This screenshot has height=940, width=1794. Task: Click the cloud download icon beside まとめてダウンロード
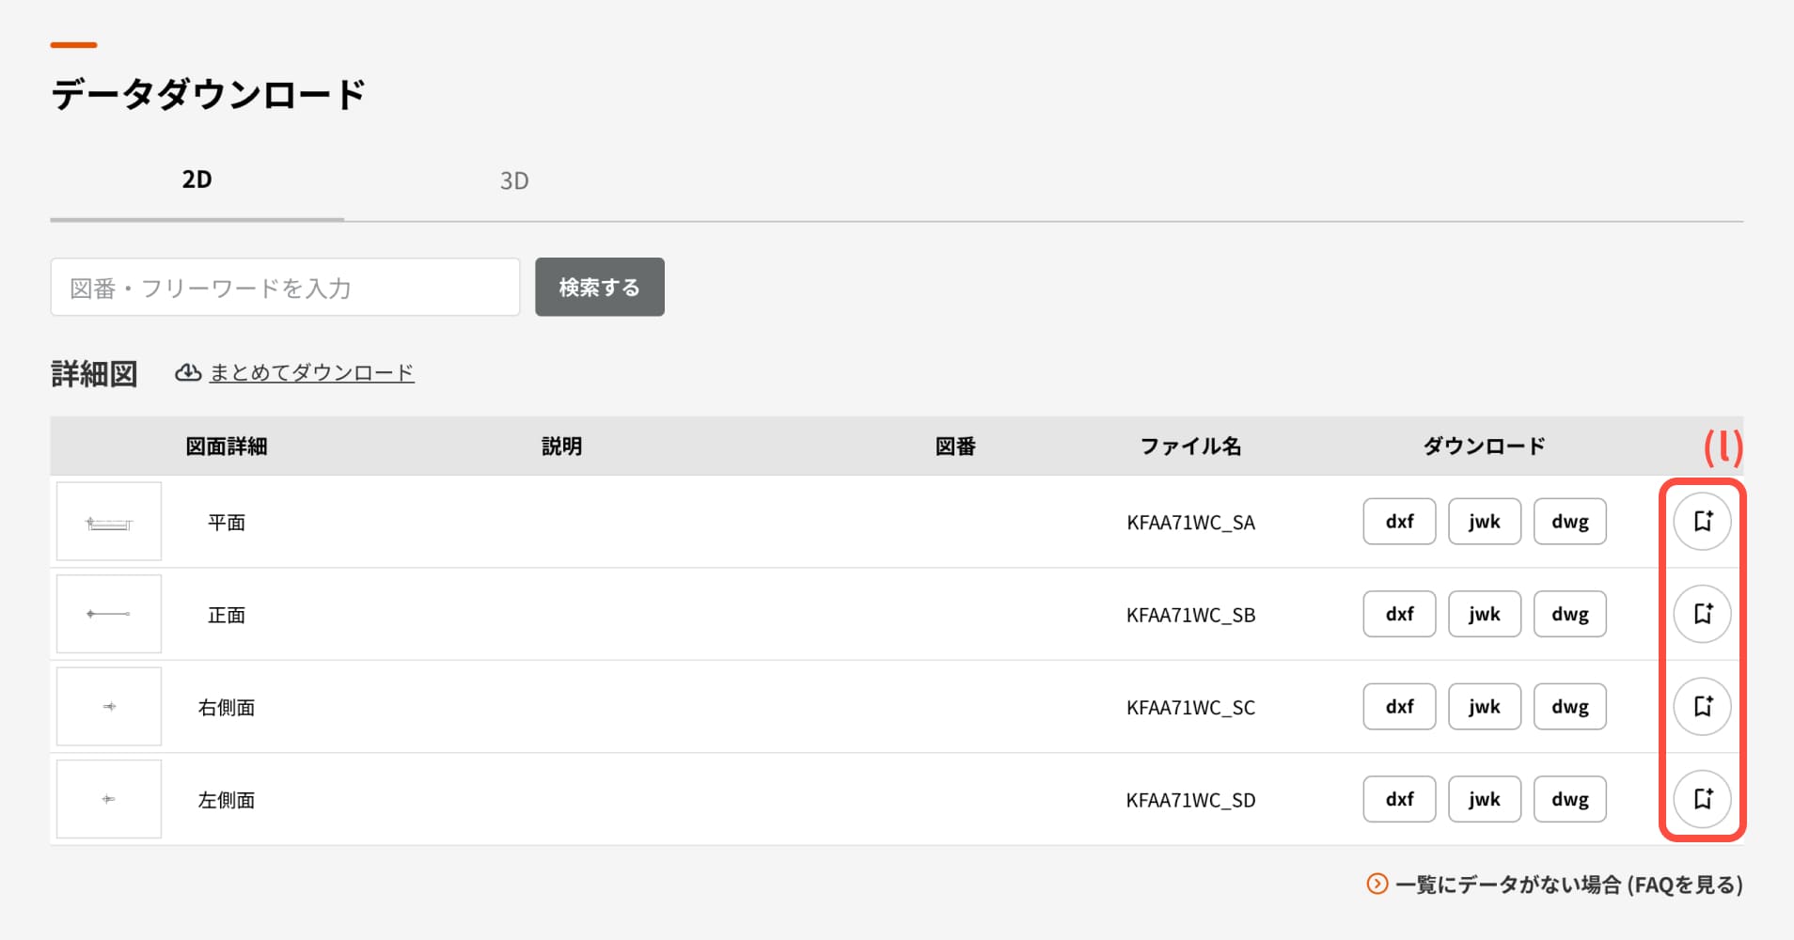click(x=188, y=372)
